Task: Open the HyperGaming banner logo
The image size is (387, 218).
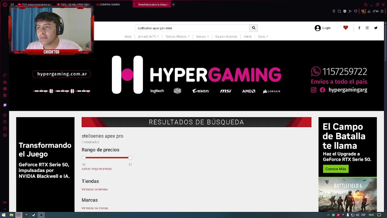Action: click(197, 75)
